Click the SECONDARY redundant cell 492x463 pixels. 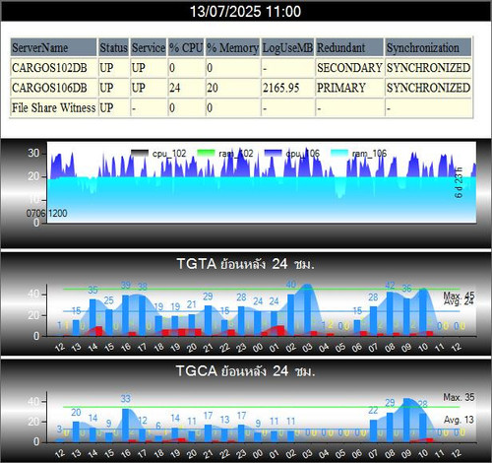pos(349,68)
